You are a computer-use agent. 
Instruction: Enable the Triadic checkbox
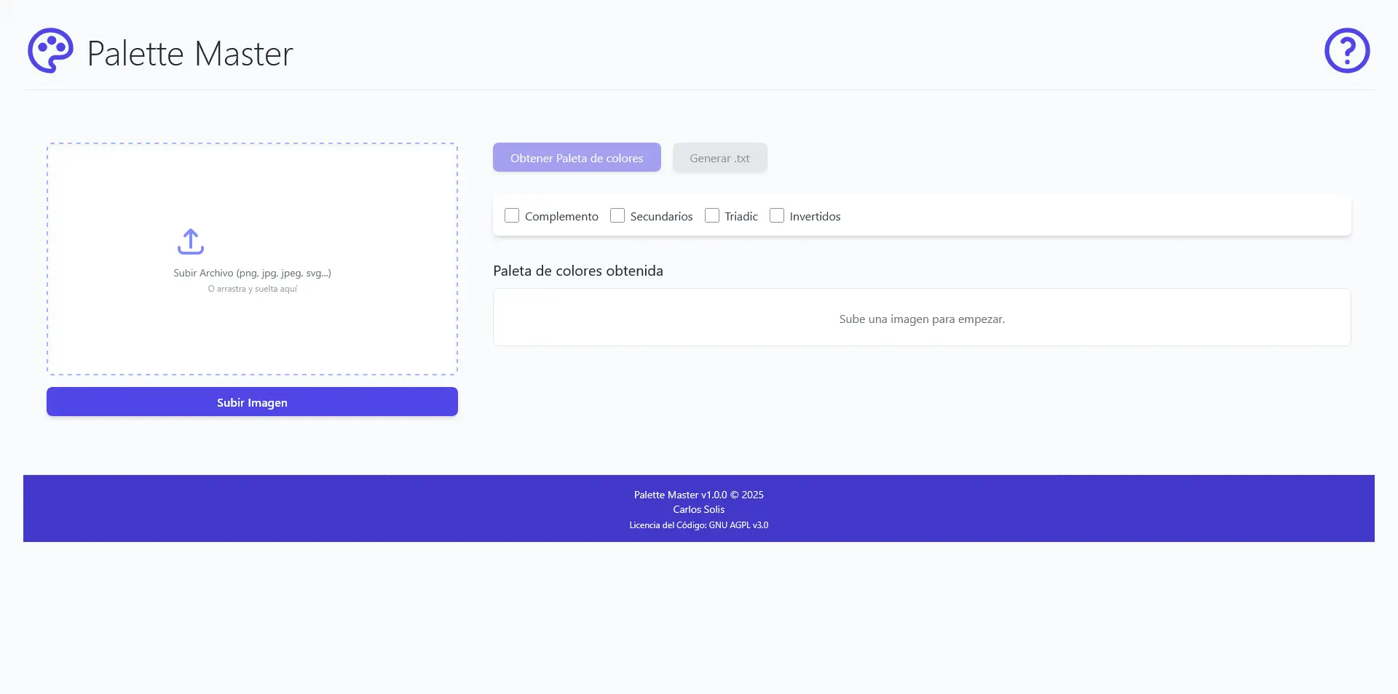pos(711,215)
